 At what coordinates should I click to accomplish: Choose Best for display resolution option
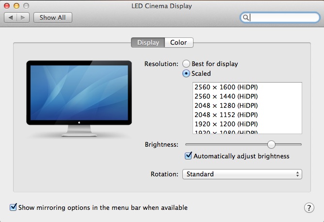click(x=186, y=64)
